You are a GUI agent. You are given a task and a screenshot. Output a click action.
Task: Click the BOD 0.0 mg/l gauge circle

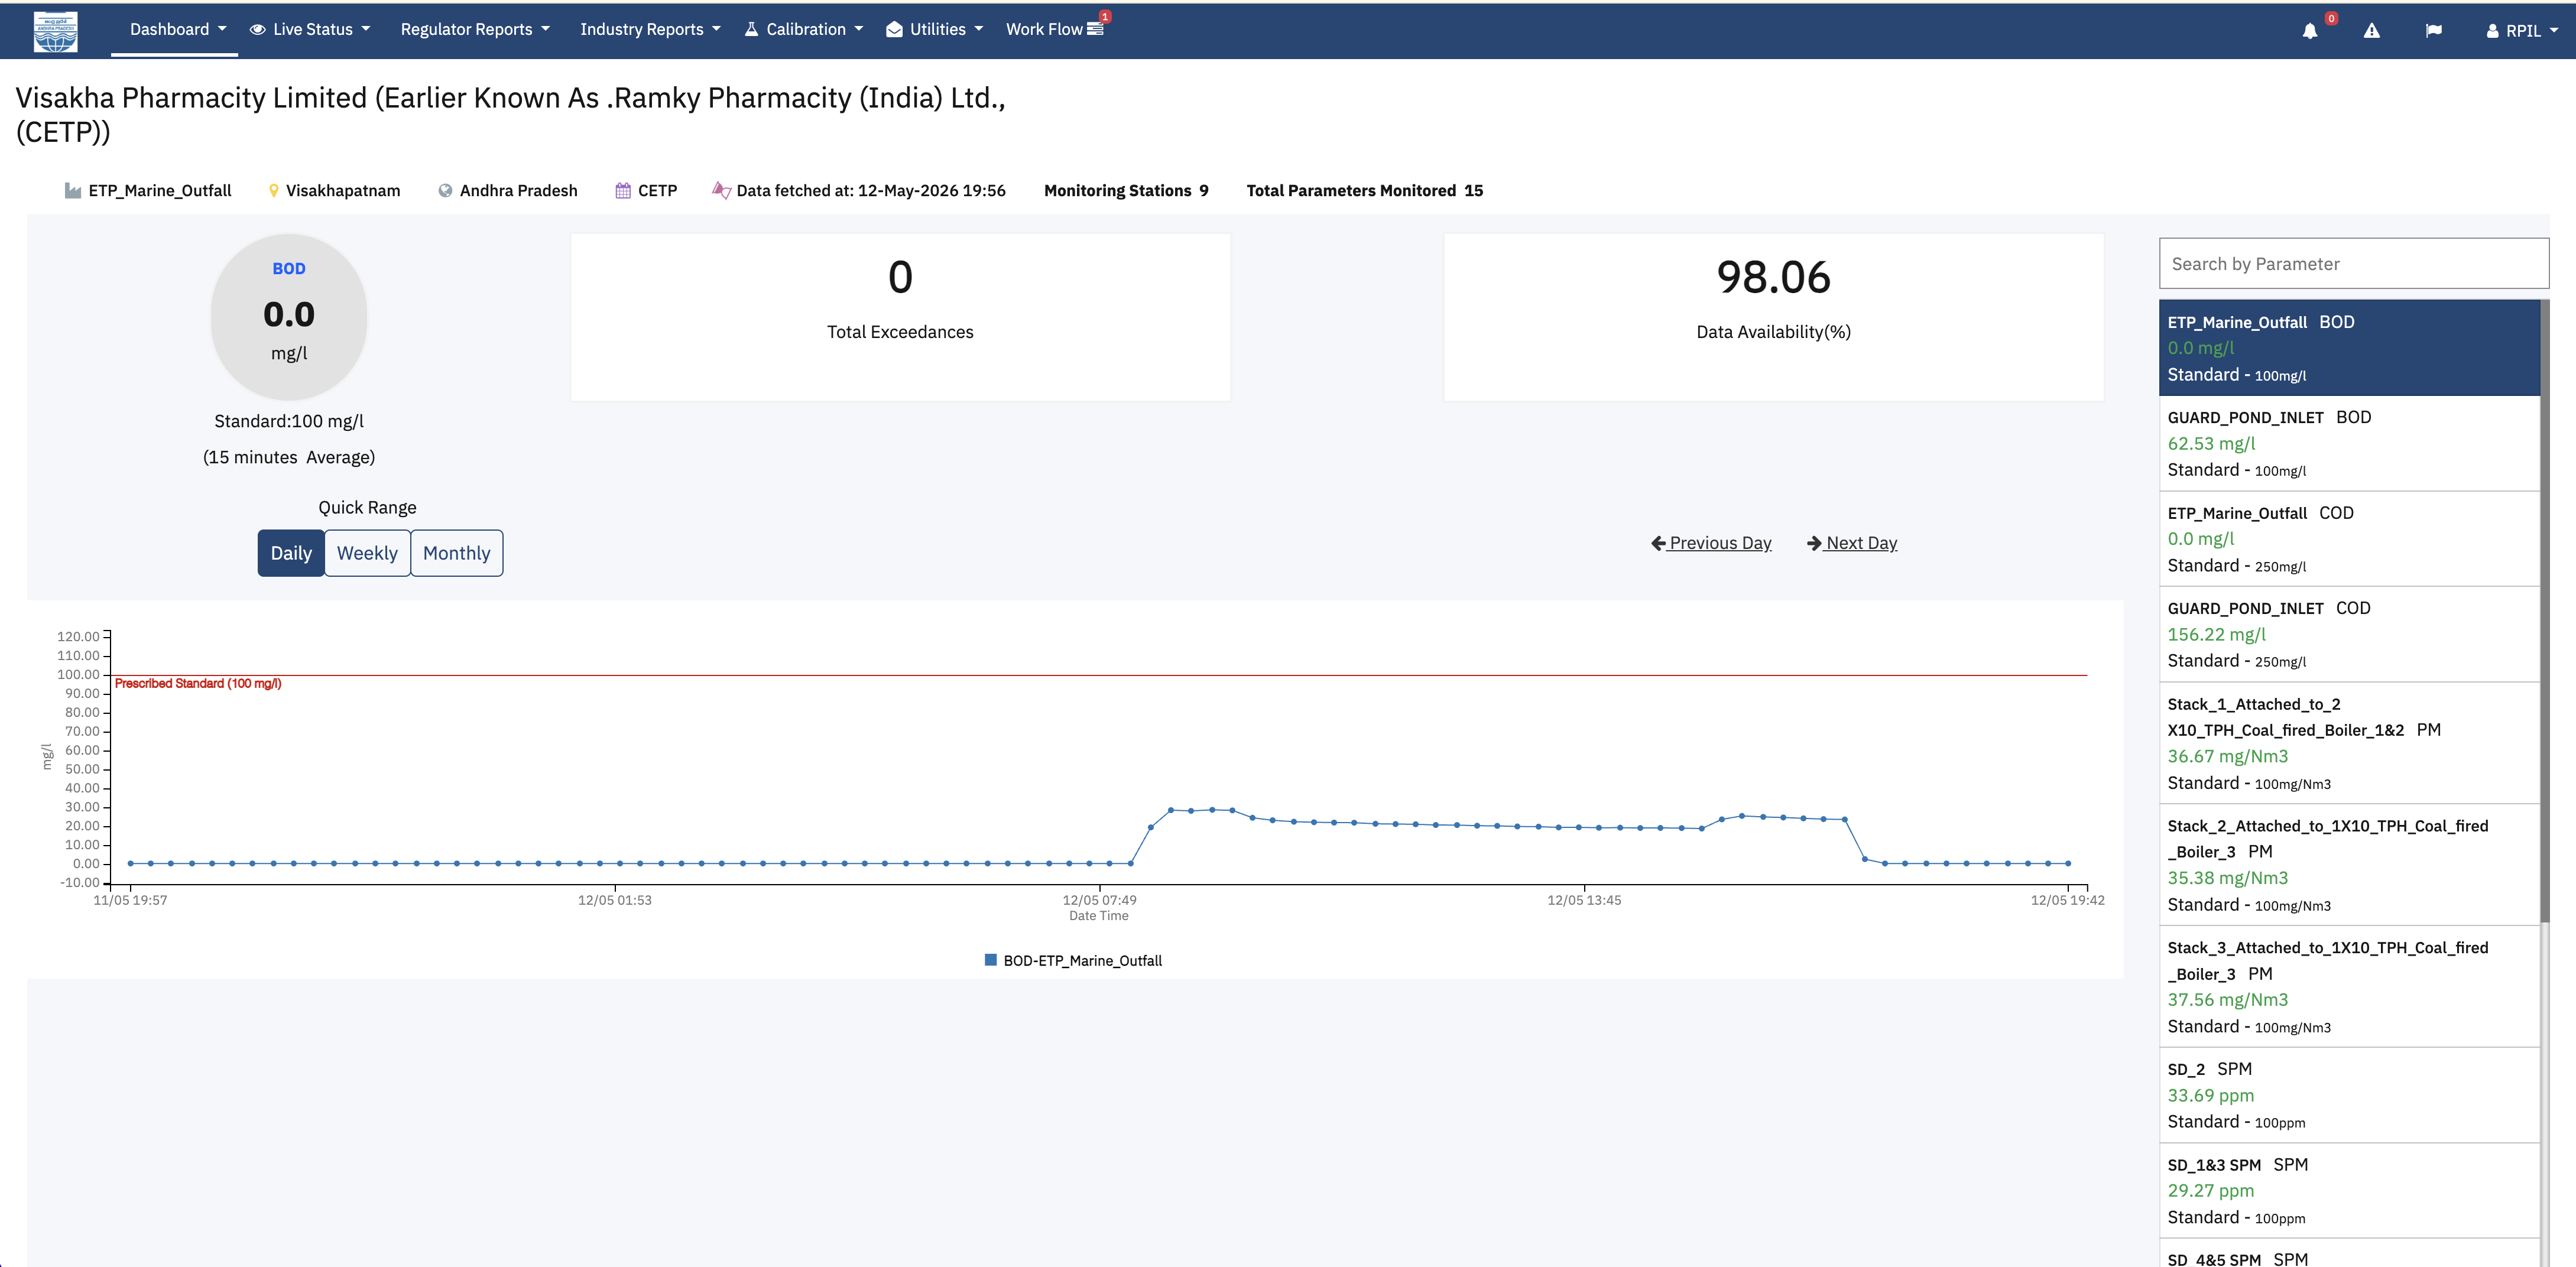pos(289,317)
